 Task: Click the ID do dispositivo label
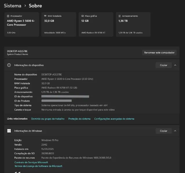click(x=23, y=96)
